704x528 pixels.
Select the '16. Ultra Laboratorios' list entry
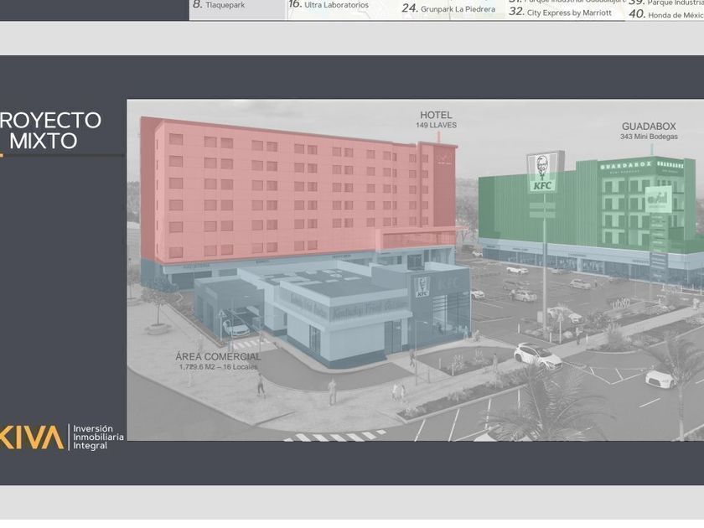[329, 5]
